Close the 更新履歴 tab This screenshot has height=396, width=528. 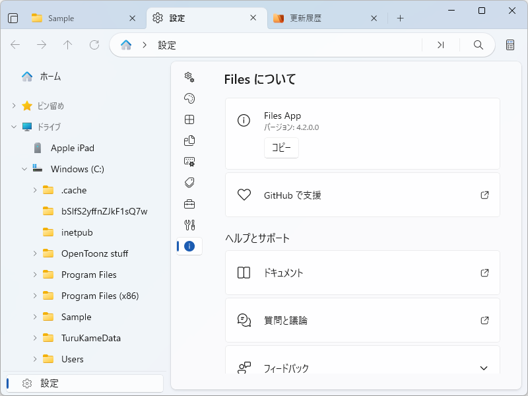click(374, 18)
